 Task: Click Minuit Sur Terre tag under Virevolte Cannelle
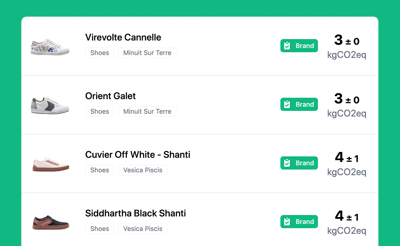click(x=147, y=53)
